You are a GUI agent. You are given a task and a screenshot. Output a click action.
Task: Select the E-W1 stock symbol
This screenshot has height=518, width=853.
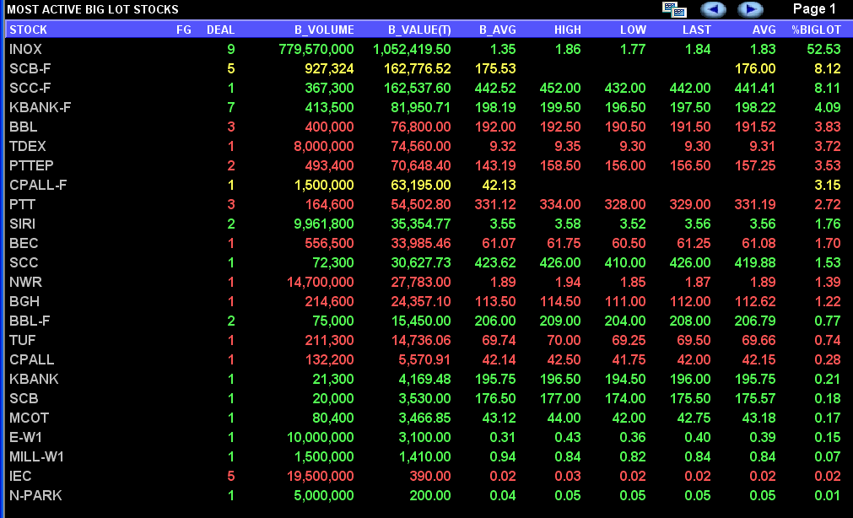click(x=25, y=438)
